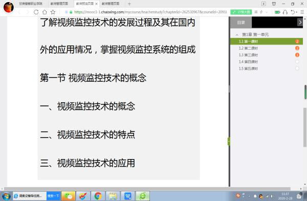Image resolution: width=307 pixels, height=201 pixels.
Task: Close the active third browser tab
Action: click(96, 4)
